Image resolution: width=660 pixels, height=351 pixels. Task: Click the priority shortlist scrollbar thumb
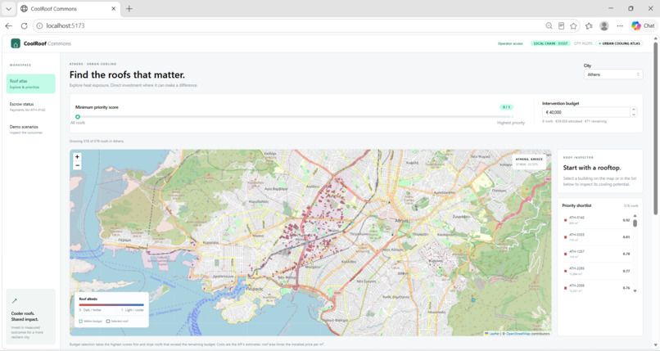point(635,223)
